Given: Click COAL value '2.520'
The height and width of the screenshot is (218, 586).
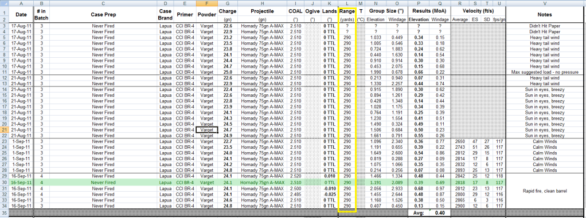Looking at the screenshot, I should [x=295, y=175].
